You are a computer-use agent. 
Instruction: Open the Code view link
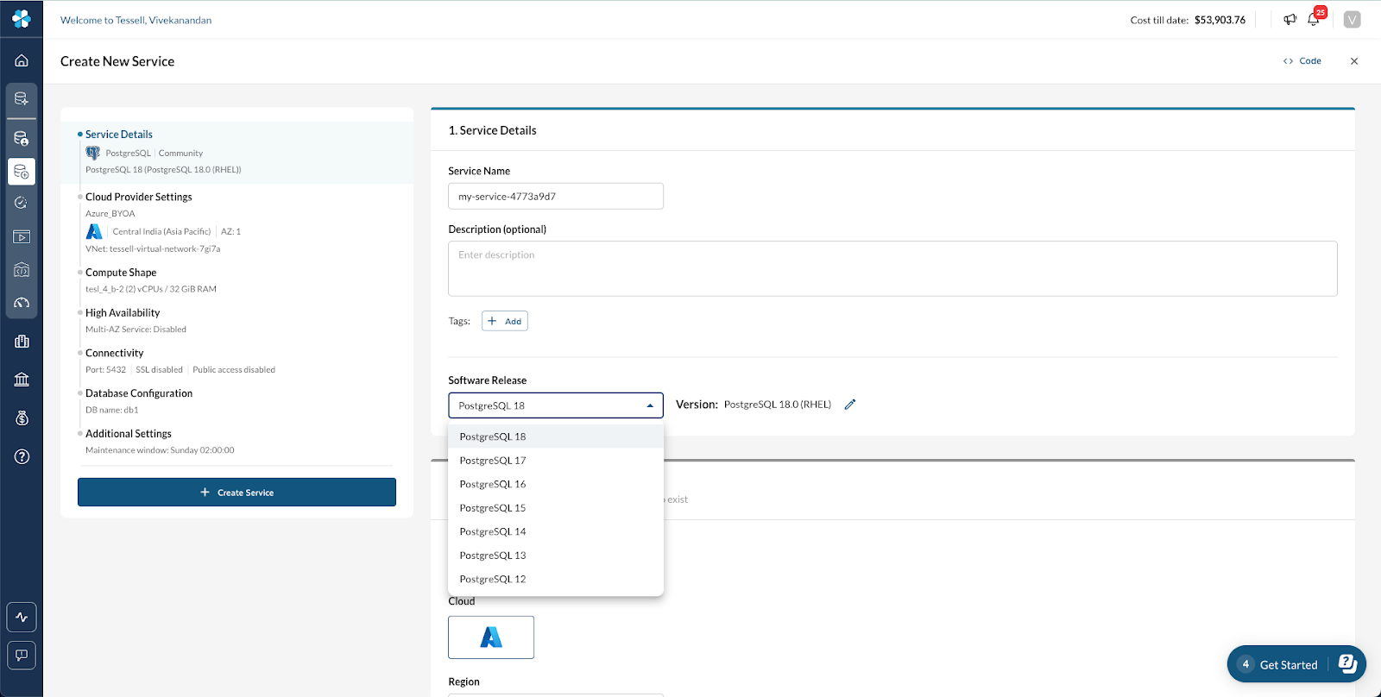pyautogui.click(x=1302, y=61)
